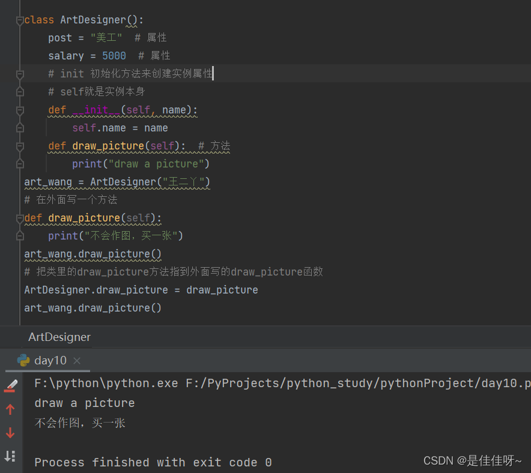Click fold end marker beside print("draw a picture")
Viewport: 531px width, 473px height.
[20, 164]
